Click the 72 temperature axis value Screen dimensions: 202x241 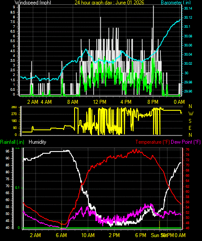tap(187, 160)
